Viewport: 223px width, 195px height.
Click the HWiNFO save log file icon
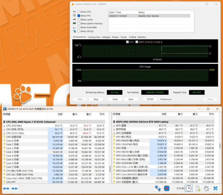pos(198,188)
